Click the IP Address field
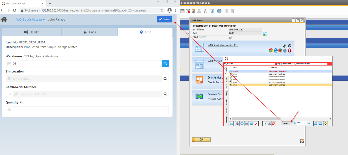 point(245,30)
